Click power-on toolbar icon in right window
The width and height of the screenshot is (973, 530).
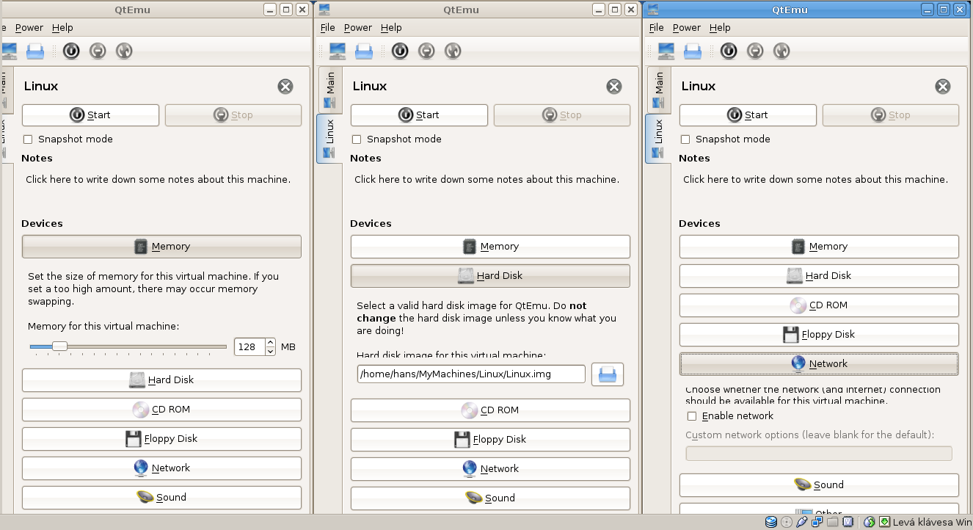[x=729, y=51]
